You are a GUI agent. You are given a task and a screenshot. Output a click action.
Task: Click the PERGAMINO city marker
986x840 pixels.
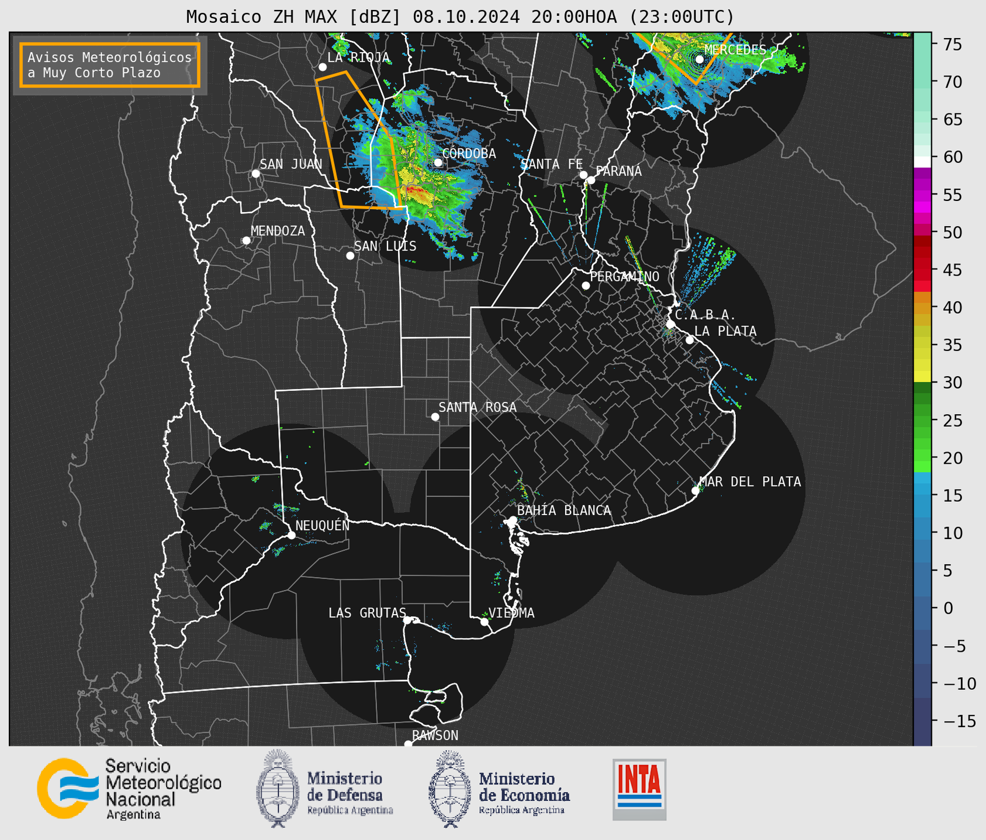(586, 285)
